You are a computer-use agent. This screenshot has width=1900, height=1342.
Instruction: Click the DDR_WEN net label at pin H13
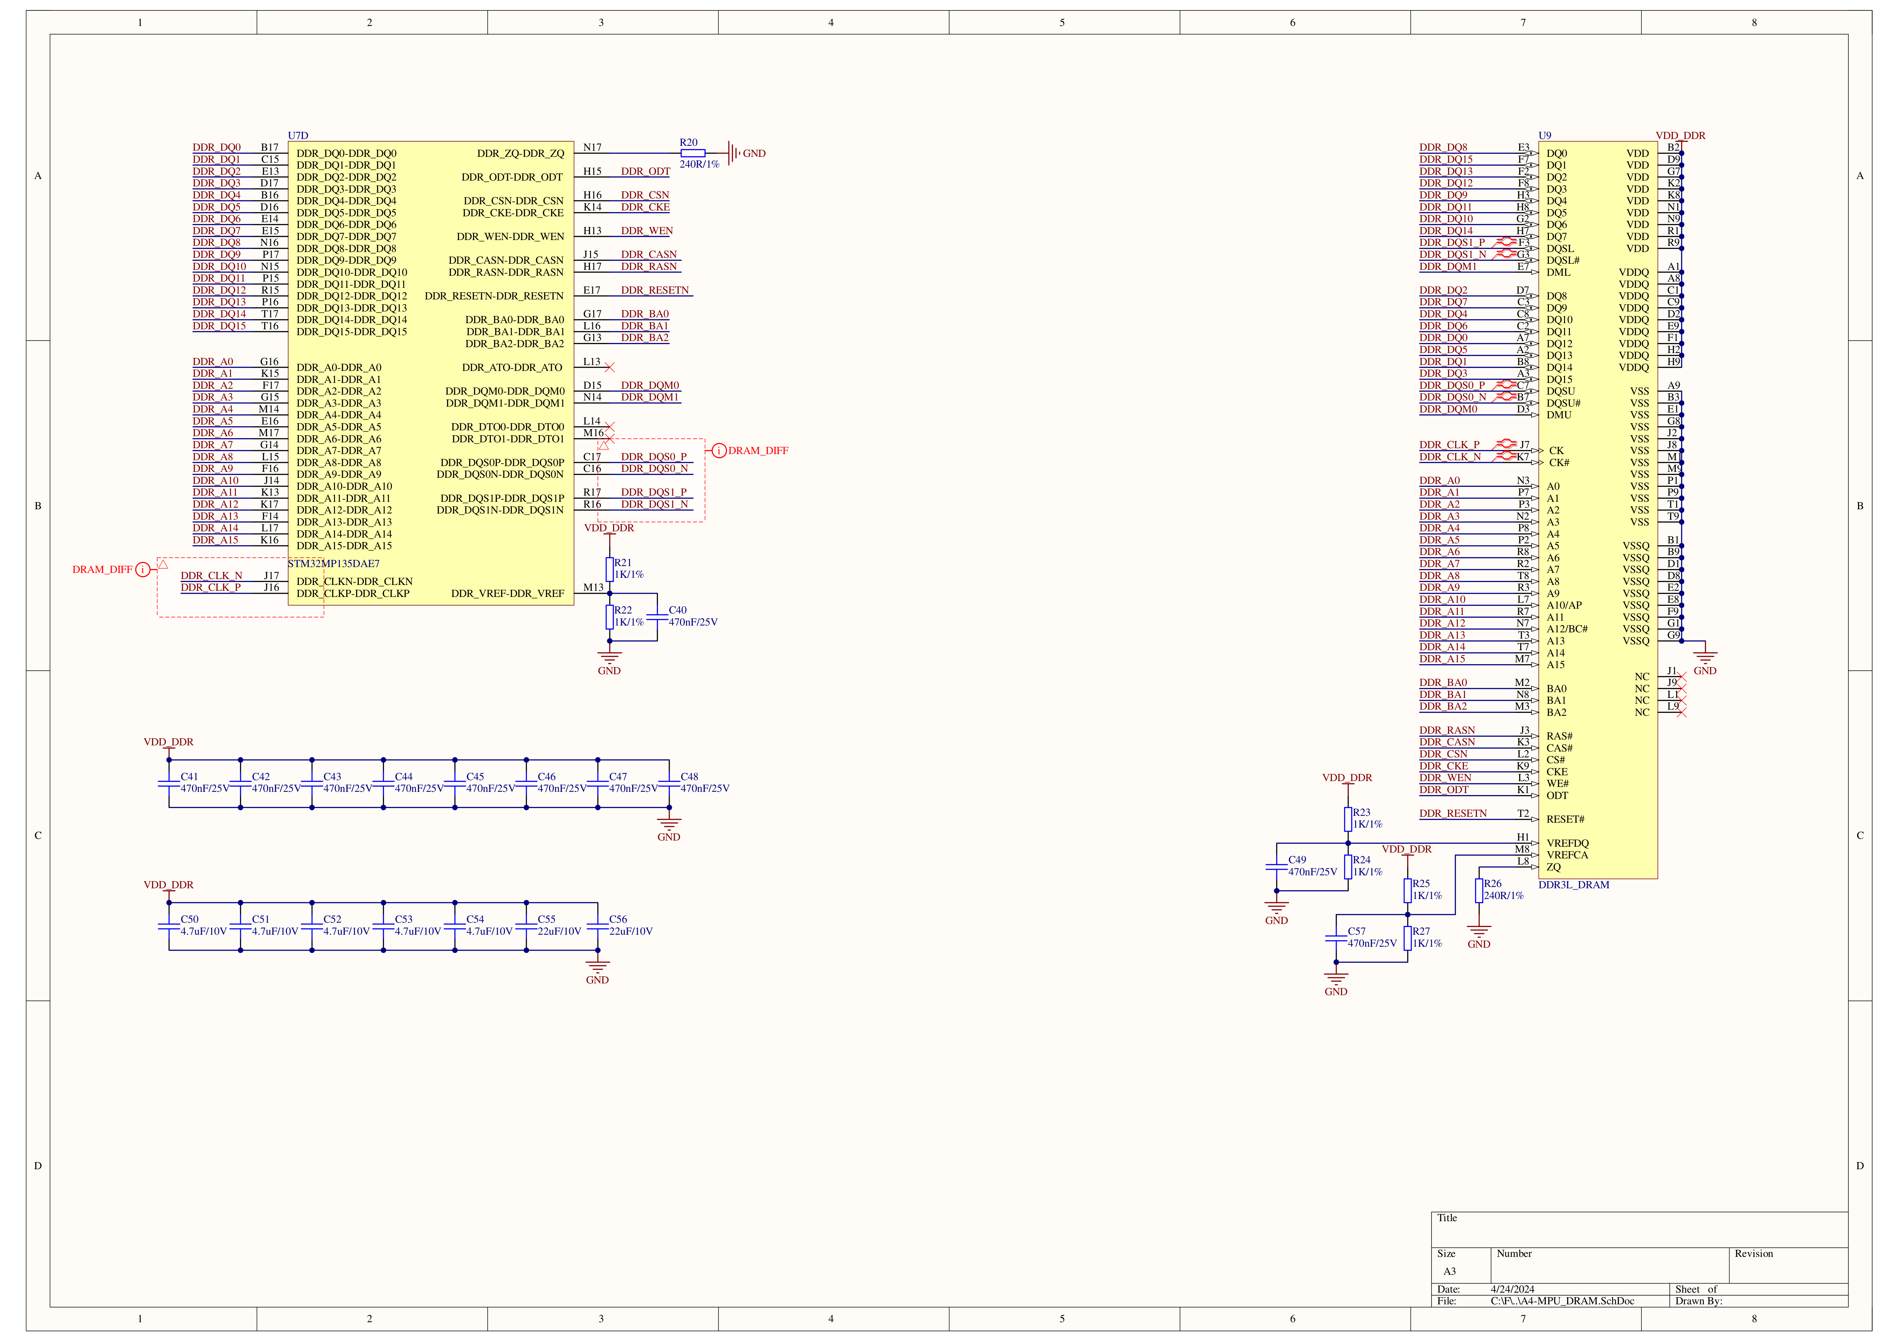click(647, 231)
